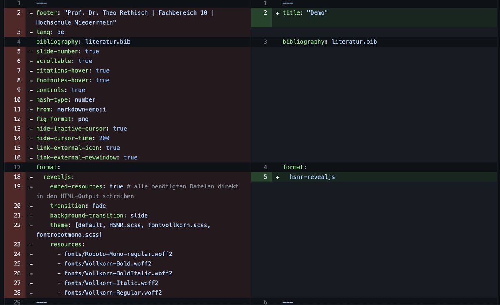Select the removed "from: markdown+emoji" line
Image resolution: width=500 pixels, height=305 pixels.
click(x=71, y=109)
